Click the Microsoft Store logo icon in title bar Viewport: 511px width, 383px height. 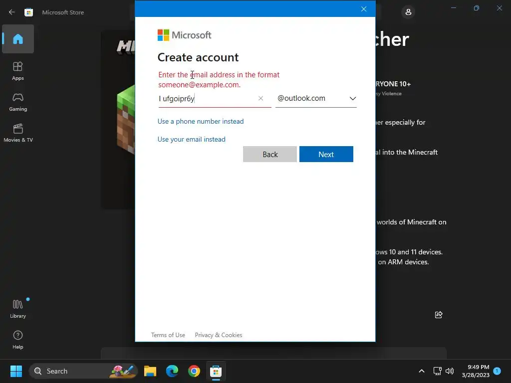[28, 12]
